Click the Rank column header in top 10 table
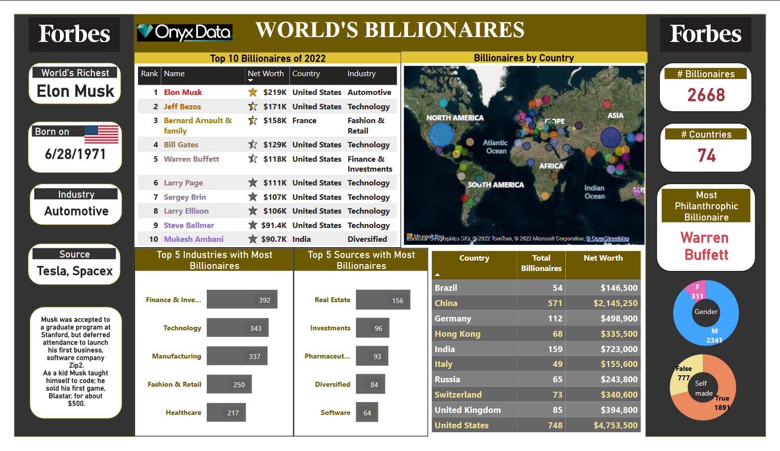Image resolution: width=780 pixels, height=451 pixels. [149, 74]
